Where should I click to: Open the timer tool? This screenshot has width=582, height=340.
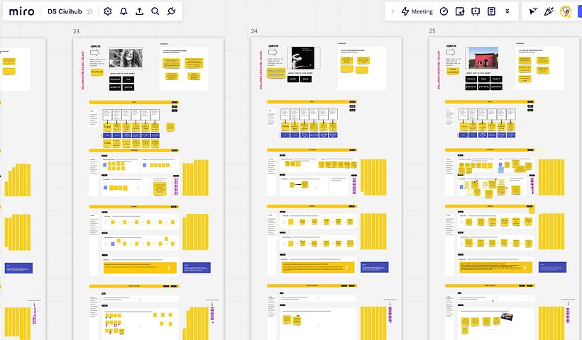pyautogui.click(x=444, y=11)
